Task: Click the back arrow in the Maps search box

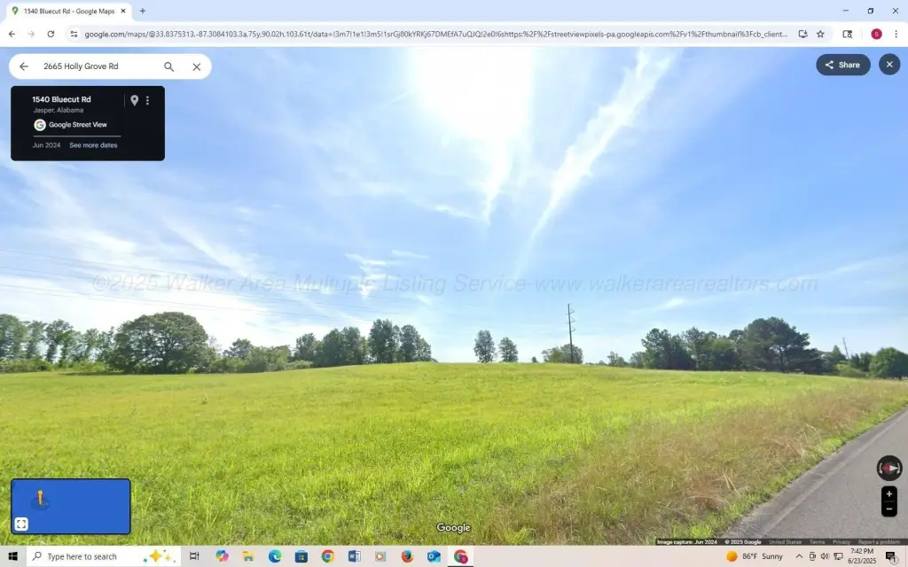Action: 24,66
